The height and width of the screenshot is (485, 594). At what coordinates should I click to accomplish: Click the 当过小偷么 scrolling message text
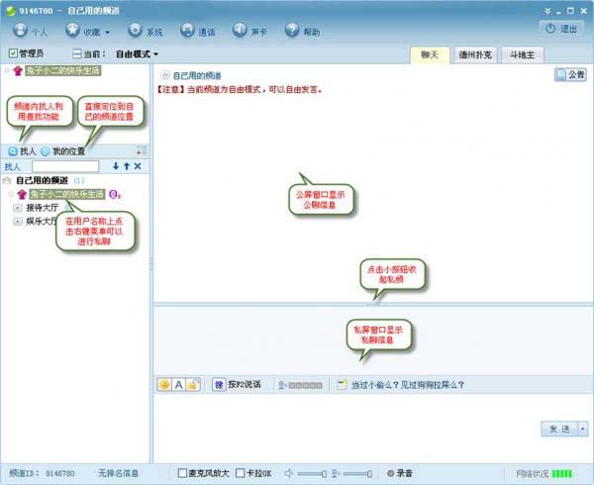point(408,385)
